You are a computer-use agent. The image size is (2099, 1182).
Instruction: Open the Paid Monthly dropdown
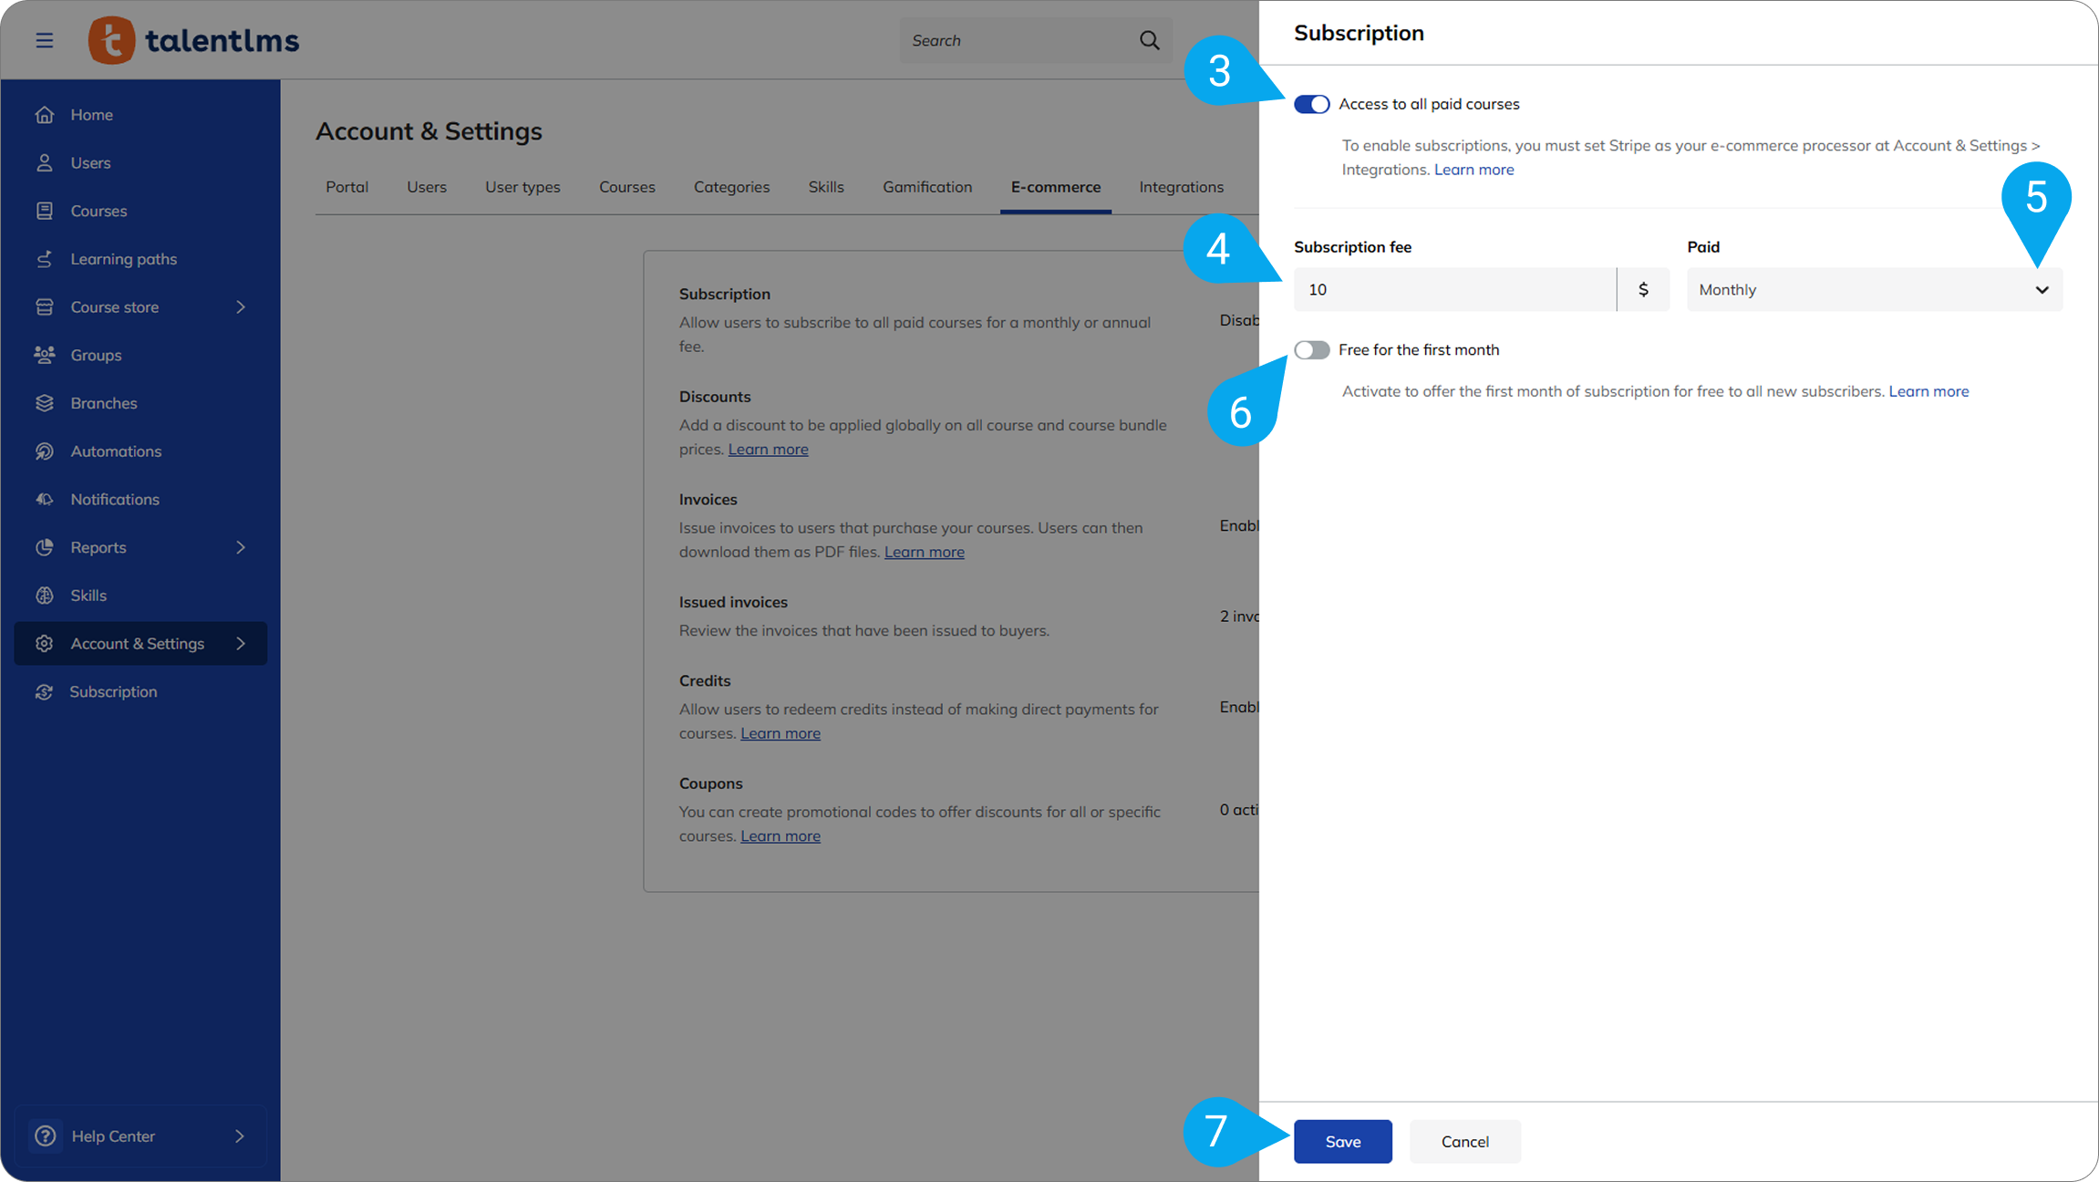tap(1874, 289)
